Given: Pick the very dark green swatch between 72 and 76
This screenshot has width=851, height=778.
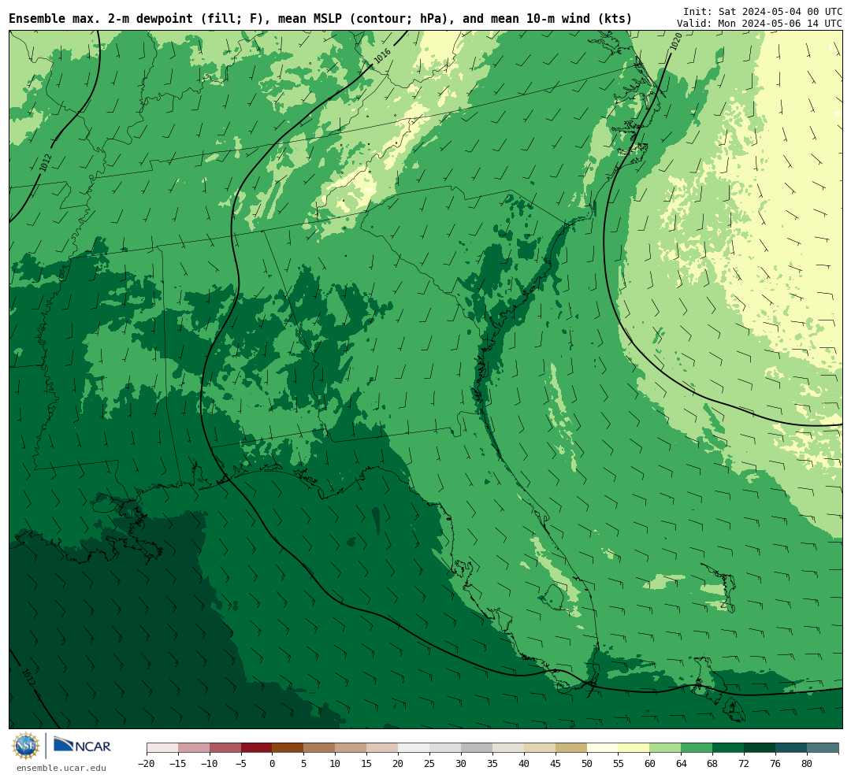Looking at the screenshot, I should point(760,748).
